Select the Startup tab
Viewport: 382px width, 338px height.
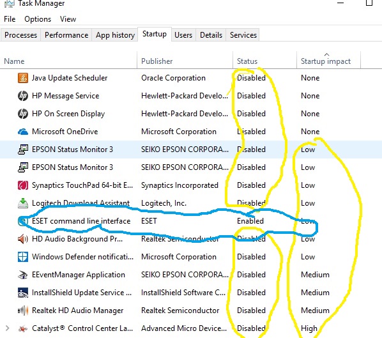(155, 34)
